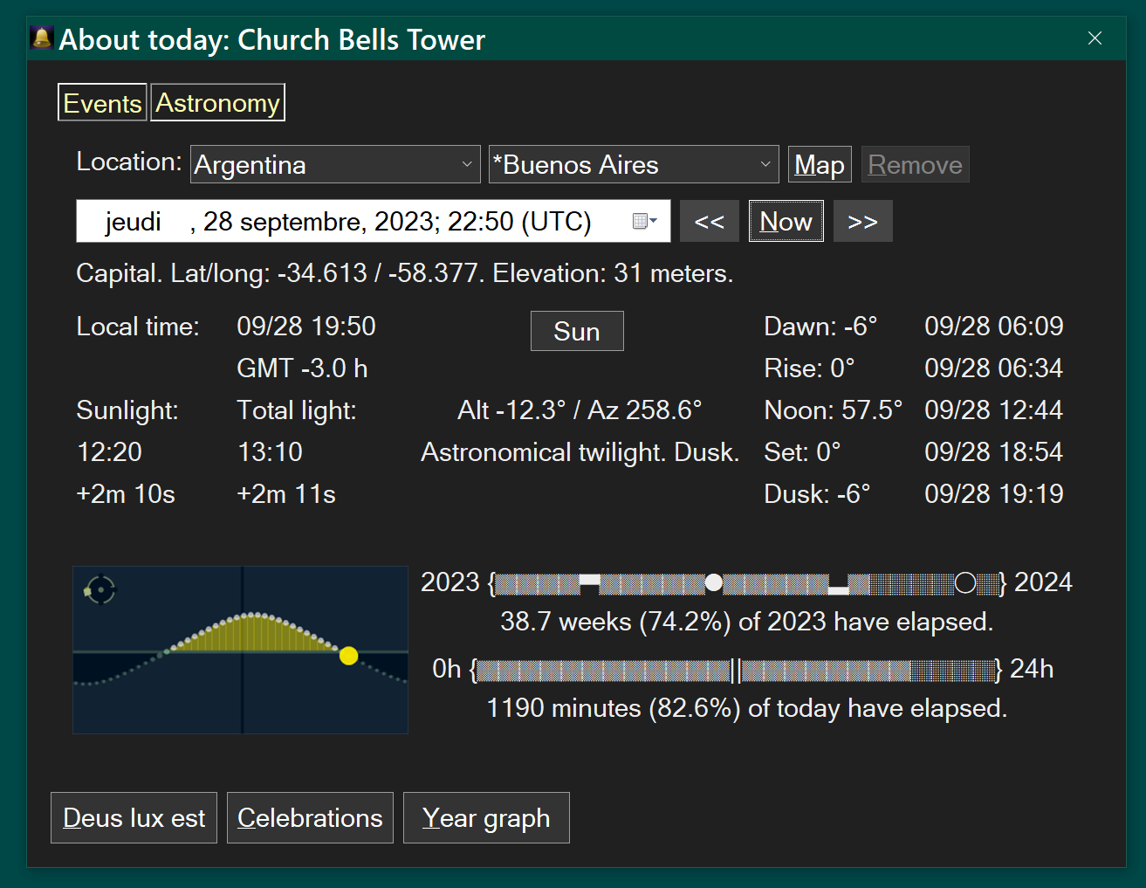Click the full moon marker on year bar
This screenshot has height=888, width=1146.
(x=713, y=582)
